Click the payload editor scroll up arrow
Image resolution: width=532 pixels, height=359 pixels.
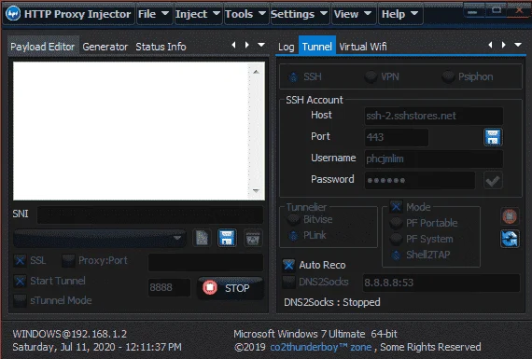256,72
